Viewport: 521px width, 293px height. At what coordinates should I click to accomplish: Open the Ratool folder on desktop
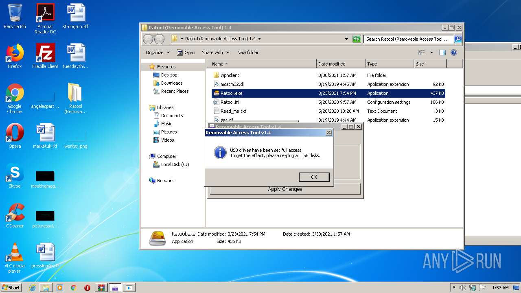point(76,98)
